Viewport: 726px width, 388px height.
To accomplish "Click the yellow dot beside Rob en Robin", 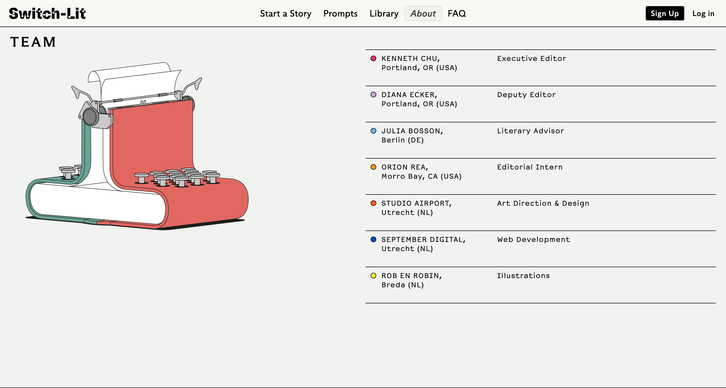I will click(x=373, y=276).
